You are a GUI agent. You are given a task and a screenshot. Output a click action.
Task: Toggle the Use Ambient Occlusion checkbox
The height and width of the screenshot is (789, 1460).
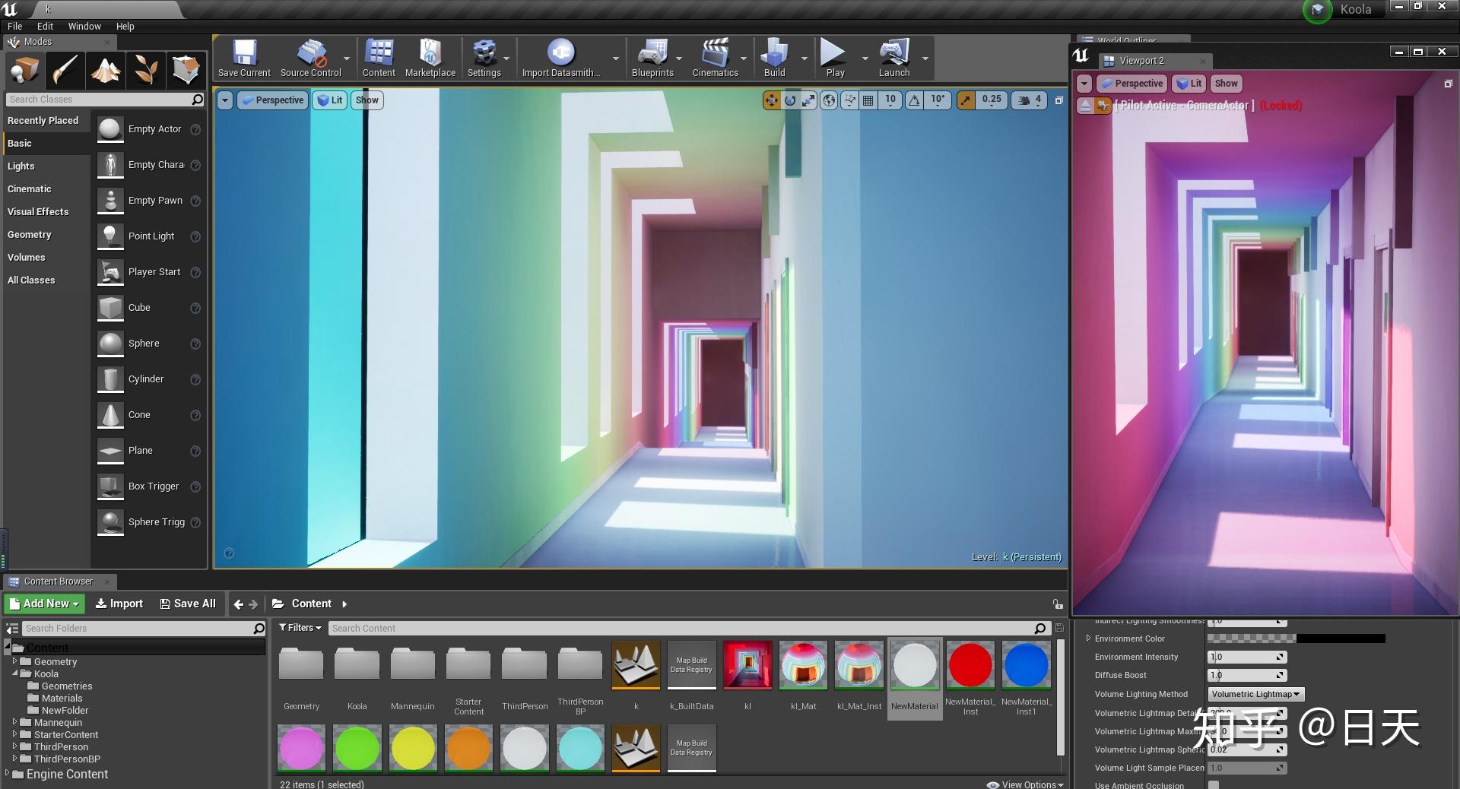click(1214, 785)
